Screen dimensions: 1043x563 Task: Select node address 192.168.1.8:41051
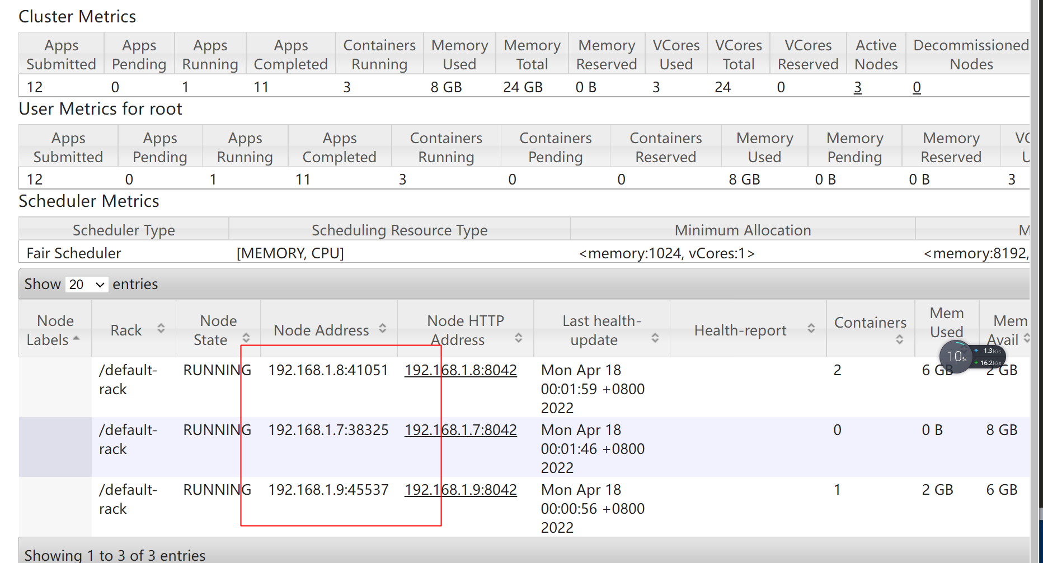pyautogui.click(x=328, y=370)
